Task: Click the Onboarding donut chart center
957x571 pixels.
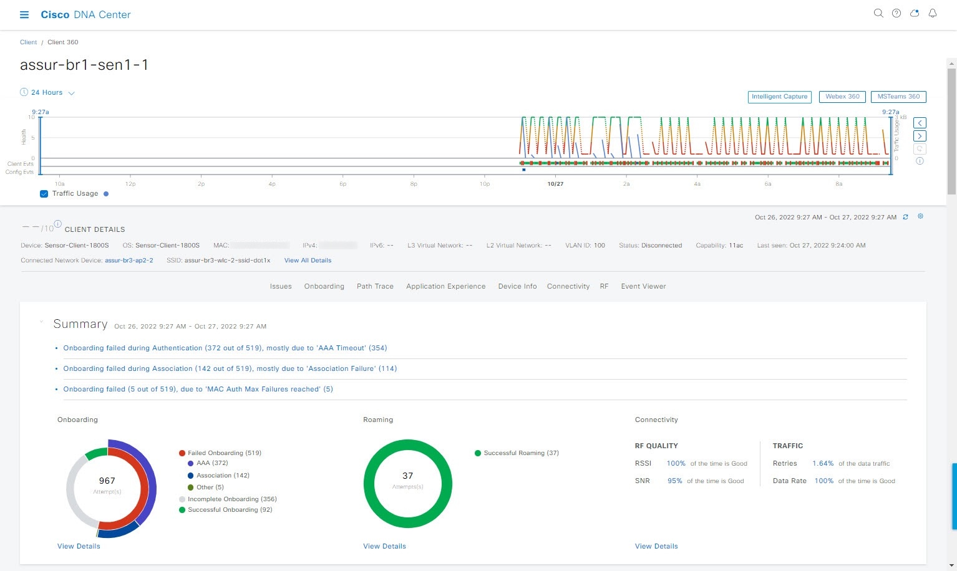Action: click(x=107, y=484)
